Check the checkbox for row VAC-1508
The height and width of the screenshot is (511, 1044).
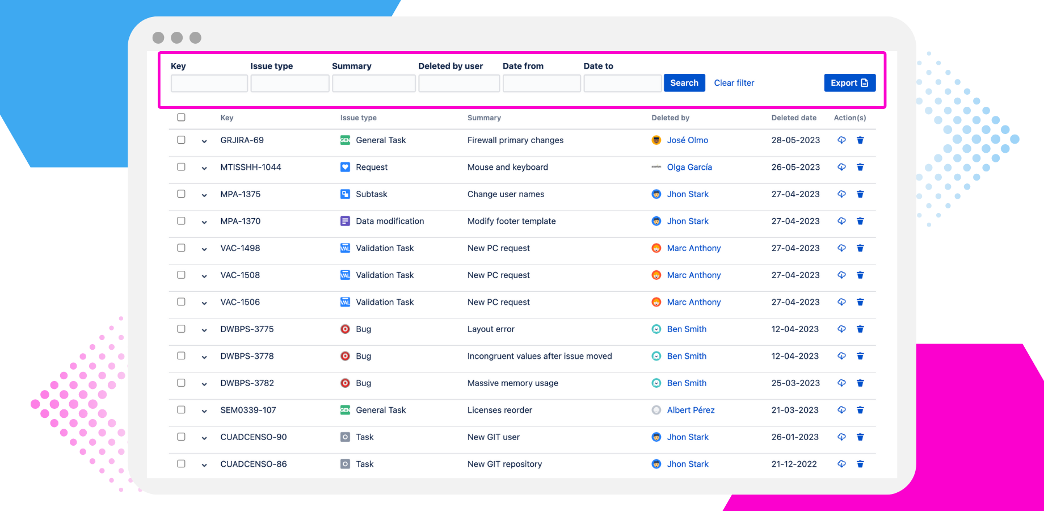point(181,275)
